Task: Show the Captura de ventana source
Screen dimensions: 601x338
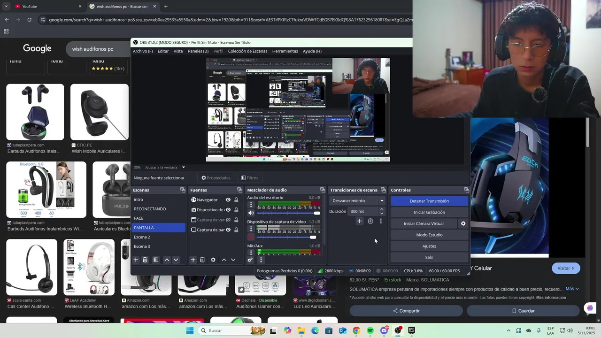Action: tap(228, 220)
